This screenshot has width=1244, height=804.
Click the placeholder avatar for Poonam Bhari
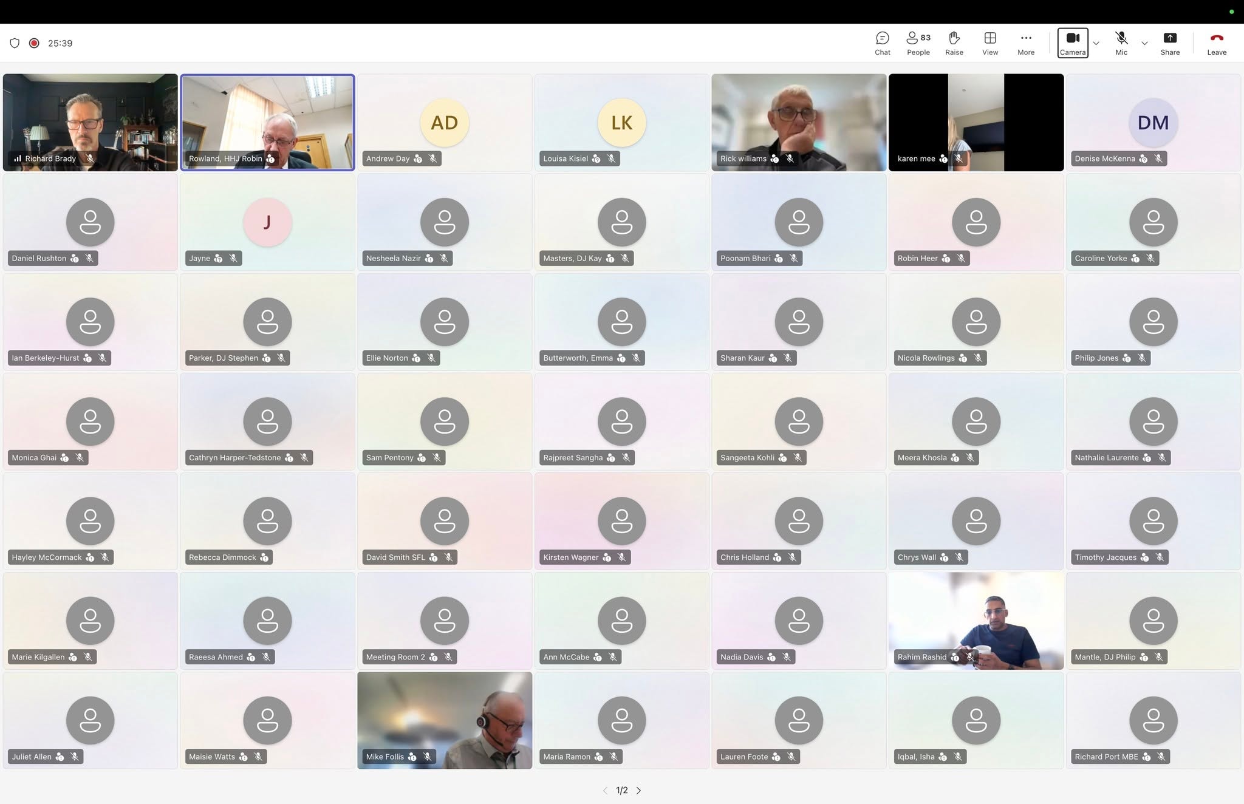tap(798, 222)
